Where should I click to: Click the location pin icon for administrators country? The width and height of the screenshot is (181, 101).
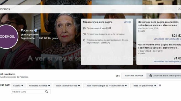click(84, 40)
